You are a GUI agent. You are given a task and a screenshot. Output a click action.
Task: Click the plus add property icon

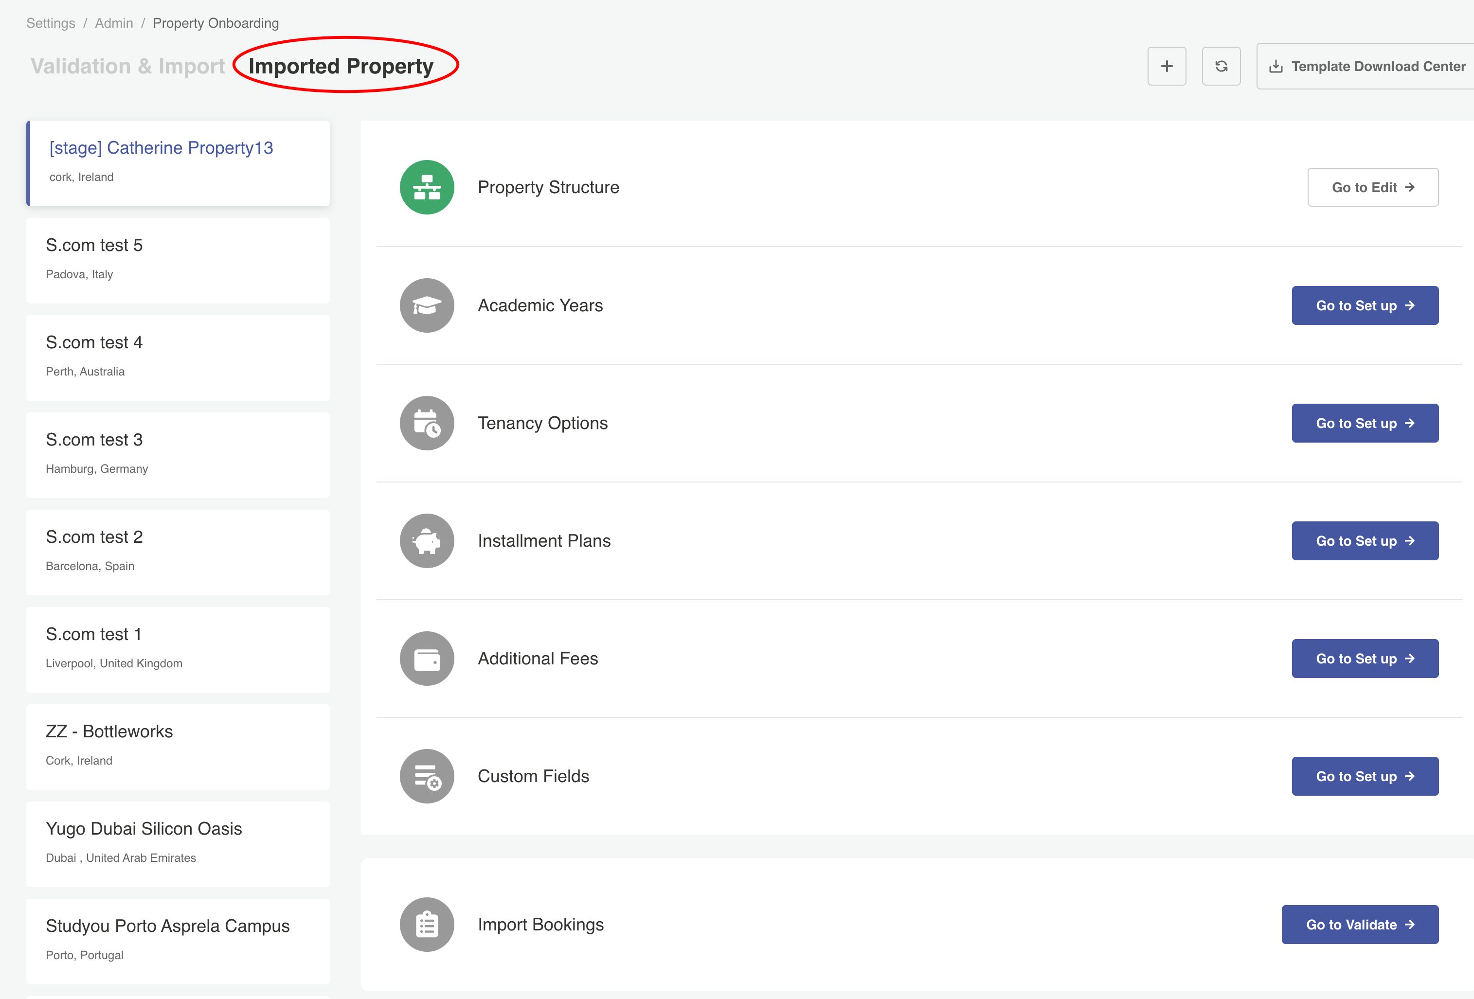pyautogui.click(x=1167, y=66)
